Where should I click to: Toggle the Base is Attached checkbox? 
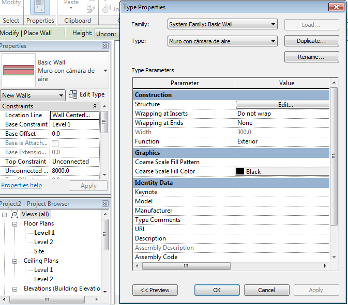(55, 143)
